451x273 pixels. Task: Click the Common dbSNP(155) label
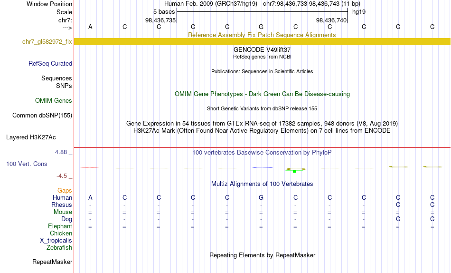(x=42, y=115)
